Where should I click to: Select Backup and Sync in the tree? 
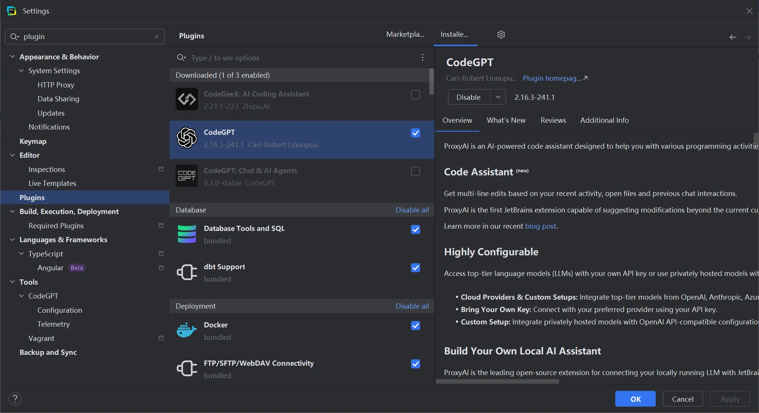(48, 352)
